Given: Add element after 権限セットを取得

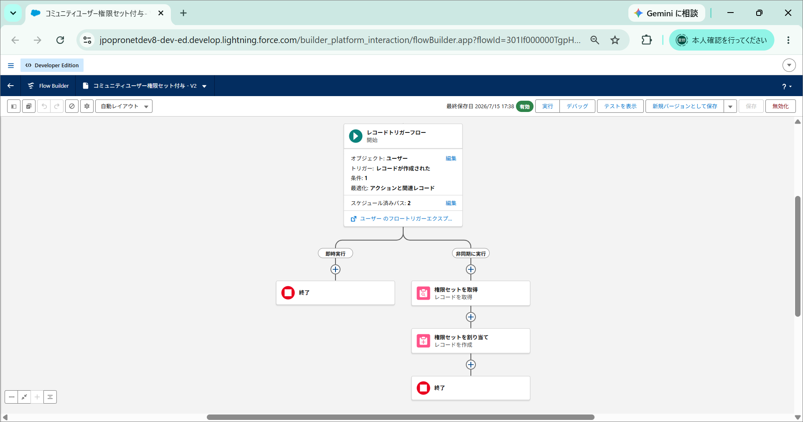Looking at the screenshot, I should pyautogui.click(x=471, y=317).
